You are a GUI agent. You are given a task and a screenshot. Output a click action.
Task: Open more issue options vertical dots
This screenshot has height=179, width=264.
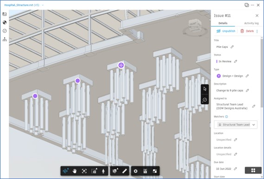[257, 31]
